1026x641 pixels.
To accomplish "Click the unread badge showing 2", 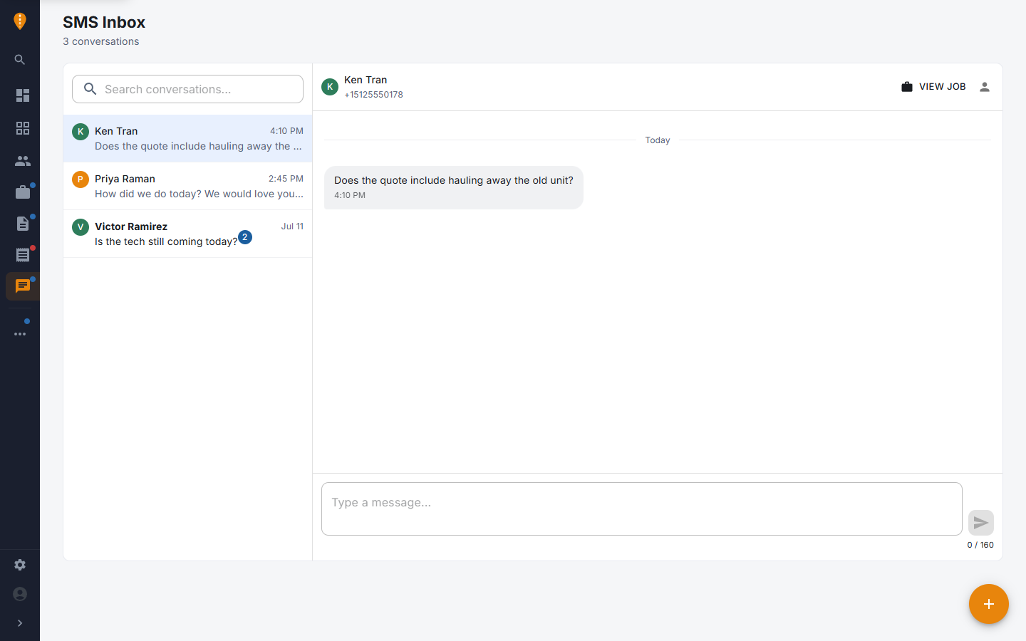I will tap(245, 237).
